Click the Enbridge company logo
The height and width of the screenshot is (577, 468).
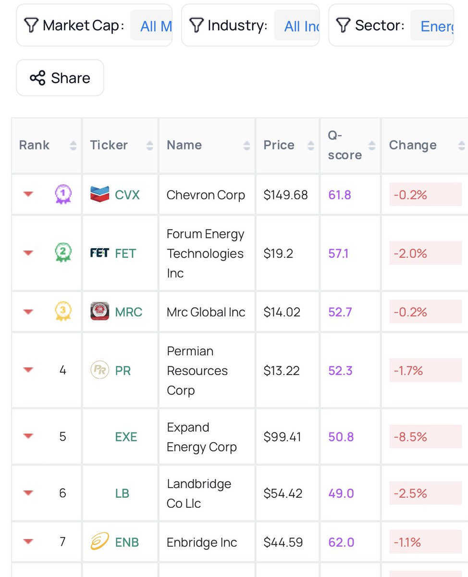pos(100,542)
